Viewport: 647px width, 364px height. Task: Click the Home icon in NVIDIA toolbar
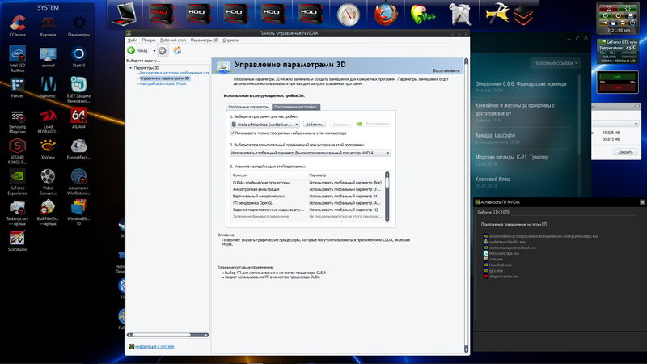[177, 50]
